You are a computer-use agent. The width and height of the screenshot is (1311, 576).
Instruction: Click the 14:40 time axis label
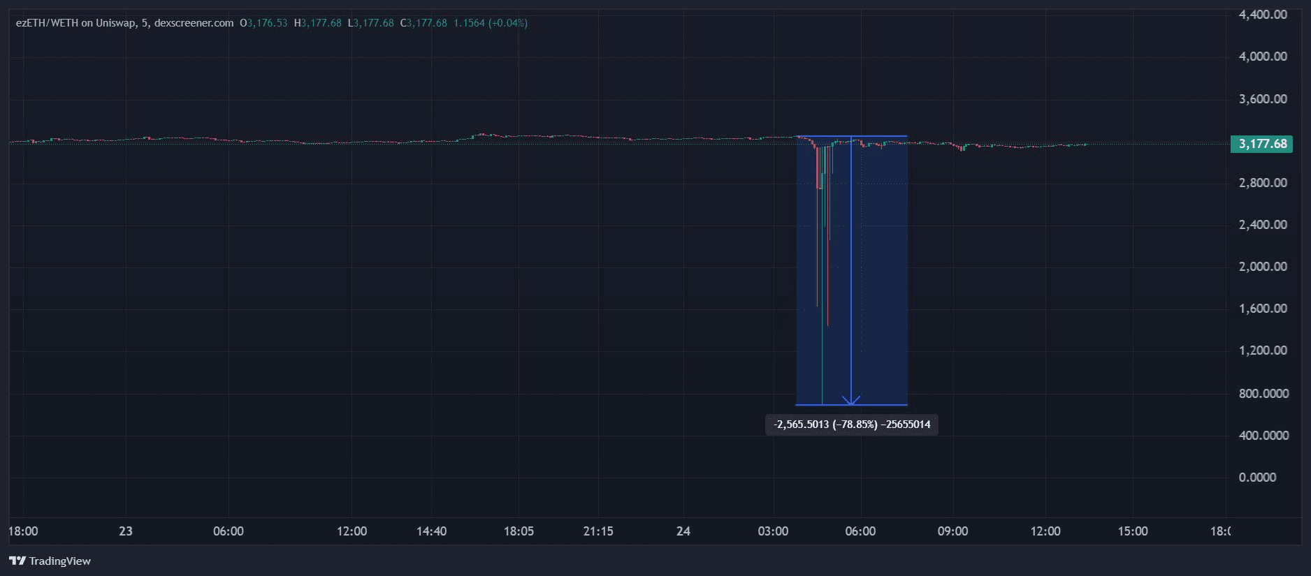point(431,531)
